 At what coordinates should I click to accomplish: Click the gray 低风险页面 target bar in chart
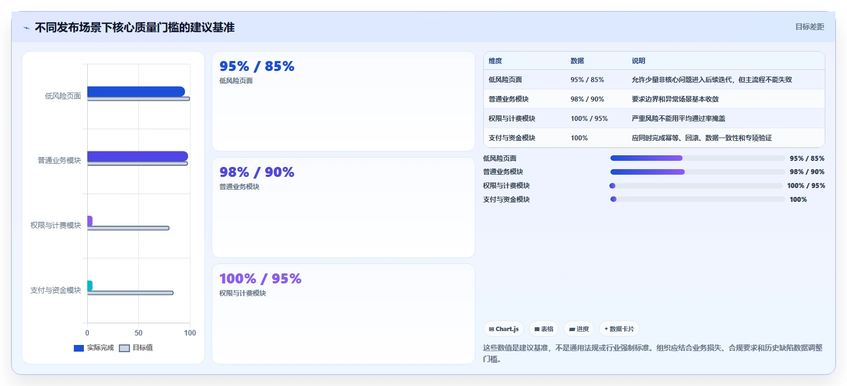pyautogui.click(x=138, y=99)
